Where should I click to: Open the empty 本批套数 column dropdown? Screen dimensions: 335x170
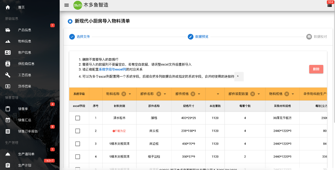tap(218, 94)
